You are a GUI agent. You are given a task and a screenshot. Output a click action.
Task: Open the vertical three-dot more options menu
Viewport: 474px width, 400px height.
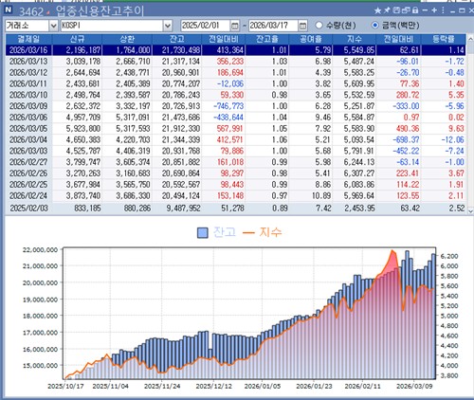point(443,10)
